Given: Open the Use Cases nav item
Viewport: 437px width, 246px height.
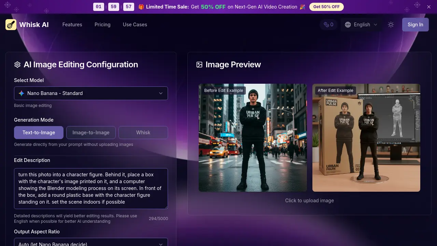Looking at the screenshot, I should 135,25.
